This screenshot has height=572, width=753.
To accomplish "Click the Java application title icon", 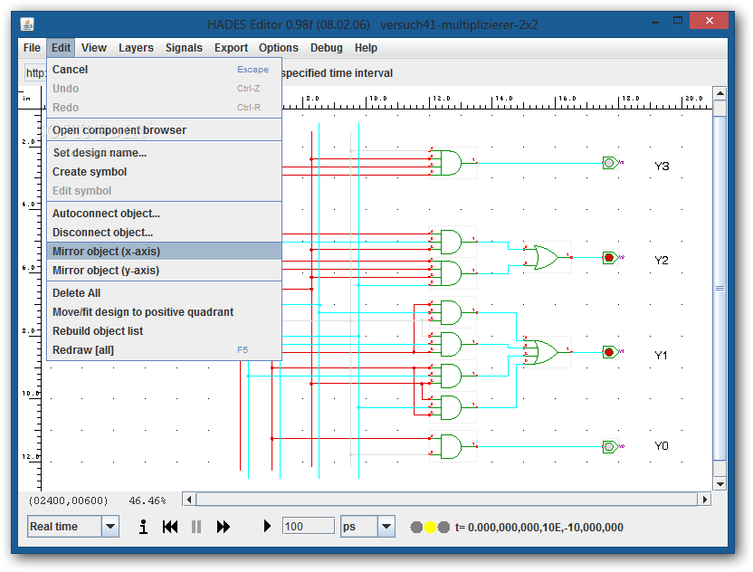I will click(27, 24).
